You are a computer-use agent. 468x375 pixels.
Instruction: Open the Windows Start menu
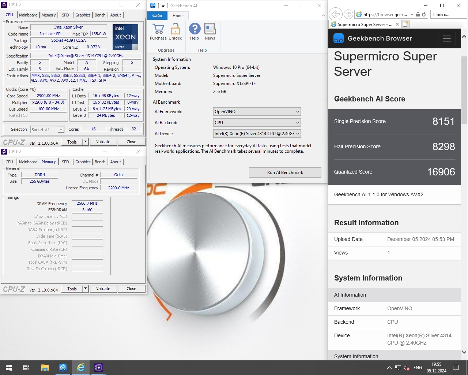pyautogui.click(x=9, y=368)
